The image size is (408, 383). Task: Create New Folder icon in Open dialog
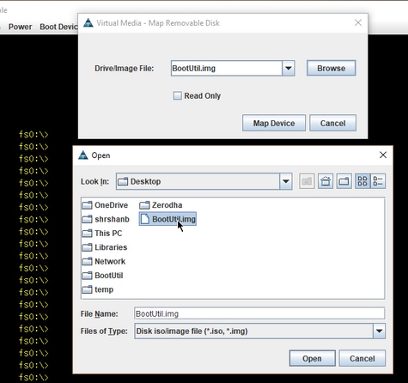[344, 181]
